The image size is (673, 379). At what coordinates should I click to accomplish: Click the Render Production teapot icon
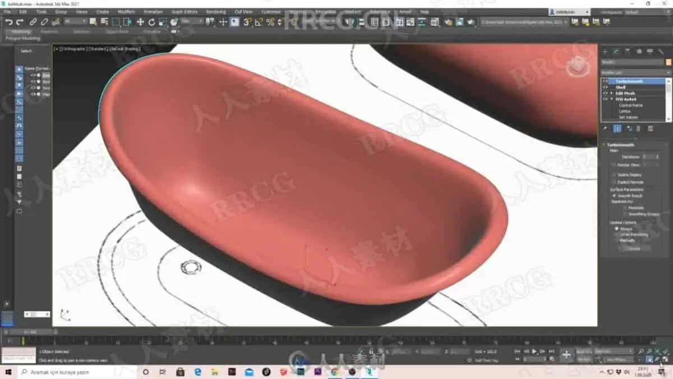point(472,22)
